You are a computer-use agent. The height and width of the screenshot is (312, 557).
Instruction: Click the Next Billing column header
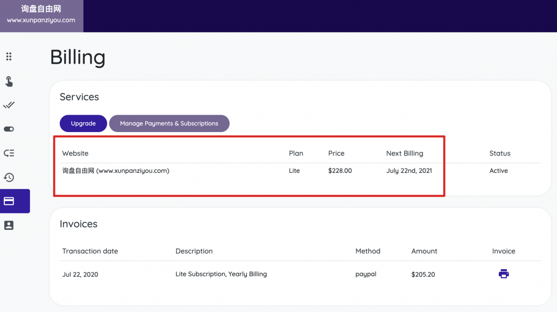(404, 153)
